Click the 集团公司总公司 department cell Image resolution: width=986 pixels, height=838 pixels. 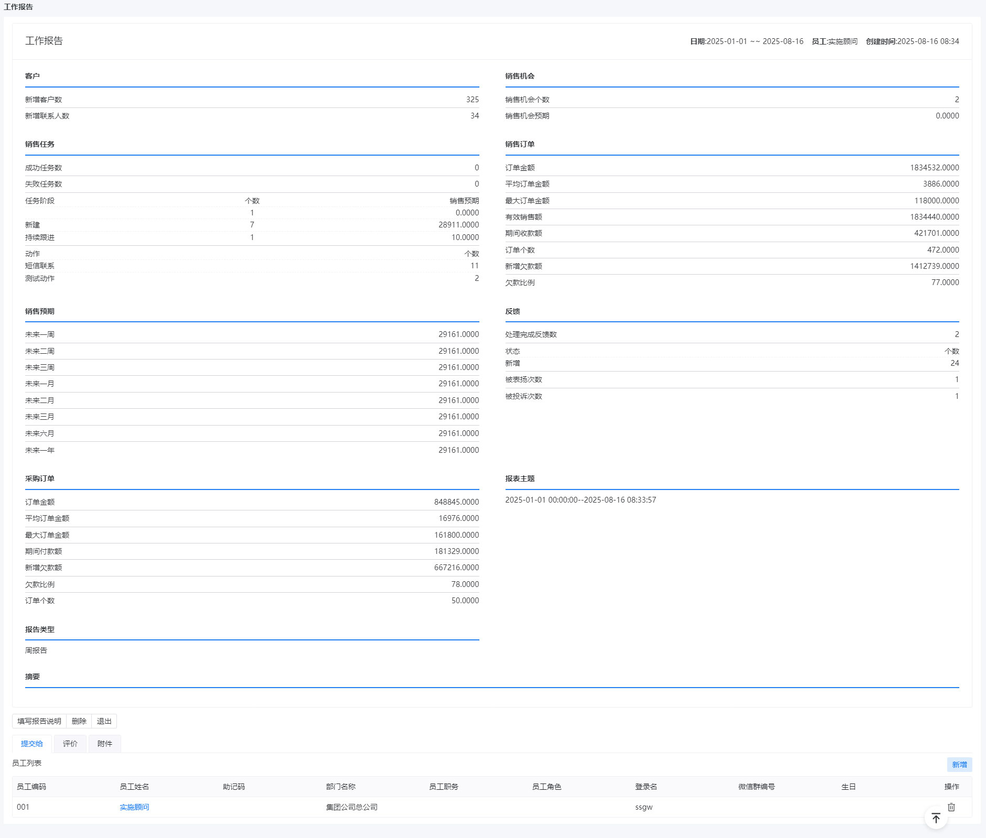click(352, 807)
